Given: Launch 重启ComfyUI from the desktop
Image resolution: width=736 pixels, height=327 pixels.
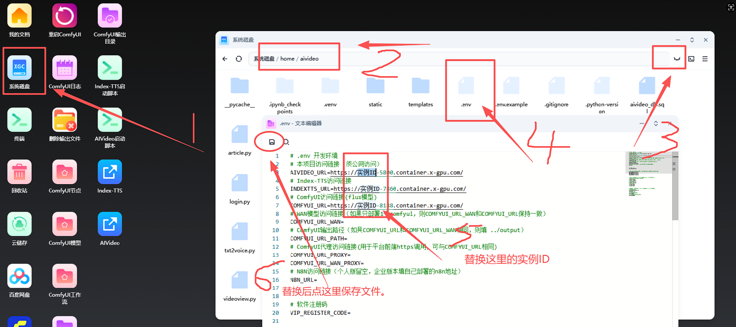Looking at the screenshot, I should click(x=64, y=16).
